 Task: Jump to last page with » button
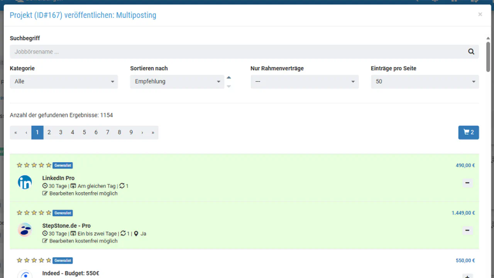click(x=153, y=132)
